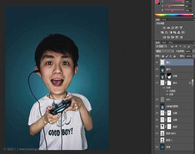Lock layer position icon

(171, 56)
